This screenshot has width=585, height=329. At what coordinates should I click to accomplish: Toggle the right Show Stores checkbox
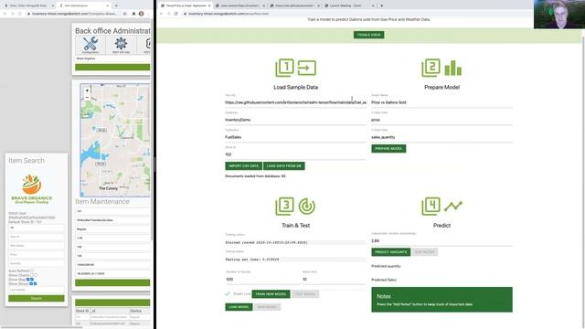tap(35, 284)
